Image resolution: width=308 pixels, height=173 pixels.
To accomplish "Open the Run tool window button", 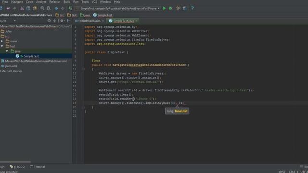I will (x=2, y=167).
